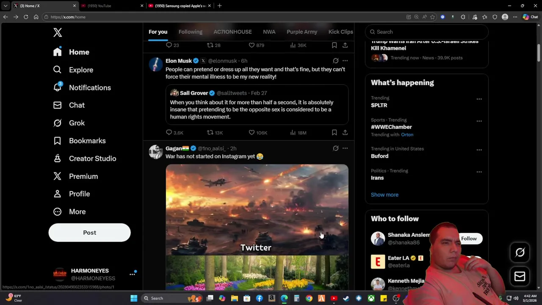
Task: Open Grok explain on Elon Musk's post
Action: coord(335,61)
